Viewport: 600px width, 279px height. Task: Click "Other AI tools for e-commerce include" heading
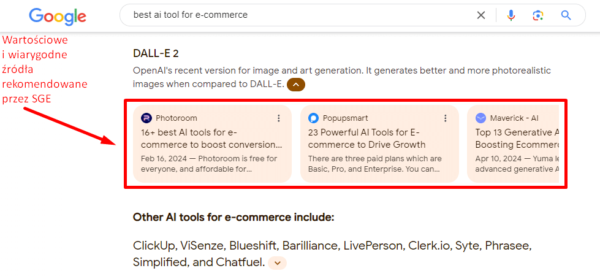(x=234, y=218)
